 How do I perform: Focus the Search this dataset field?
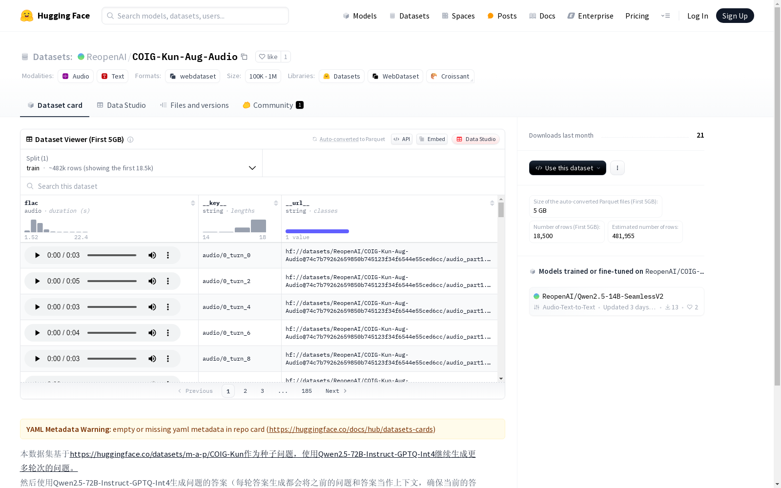pos(263,186)
